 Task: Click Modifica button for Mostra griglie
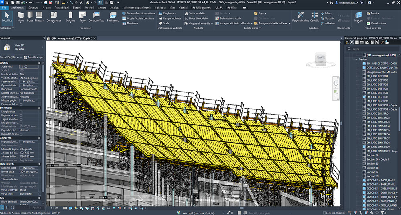pos(29,100)
